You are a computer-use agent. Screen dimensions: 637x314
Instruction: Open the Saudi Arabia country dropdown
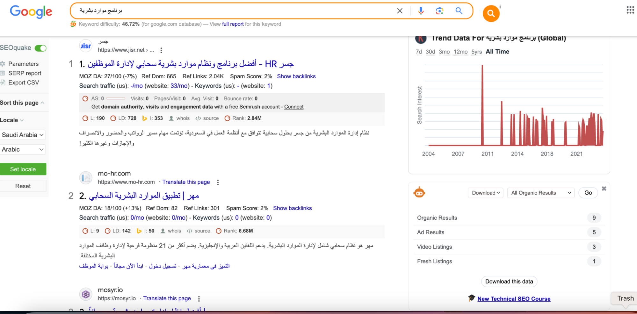pos(23,135)
